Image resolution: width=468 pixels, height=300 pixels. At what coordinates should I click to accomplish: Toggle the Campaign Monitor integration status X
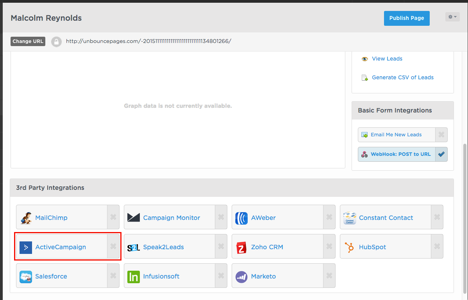(221, 217)
